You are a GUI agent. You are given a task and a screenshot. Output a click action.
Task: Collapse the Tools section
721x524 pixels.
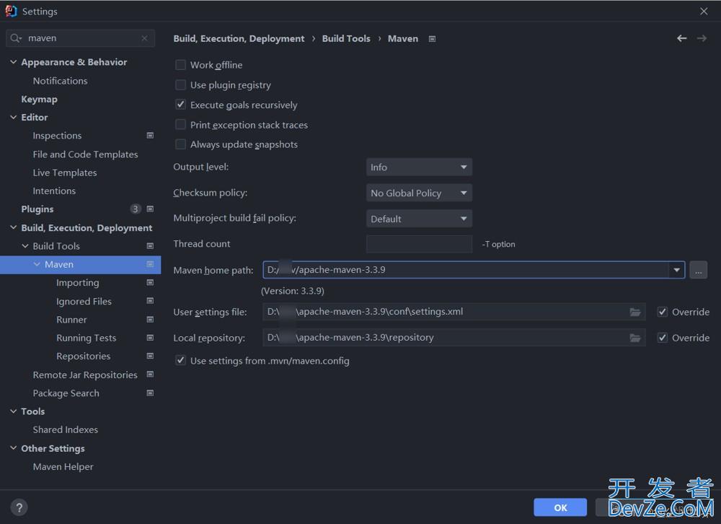13,411
